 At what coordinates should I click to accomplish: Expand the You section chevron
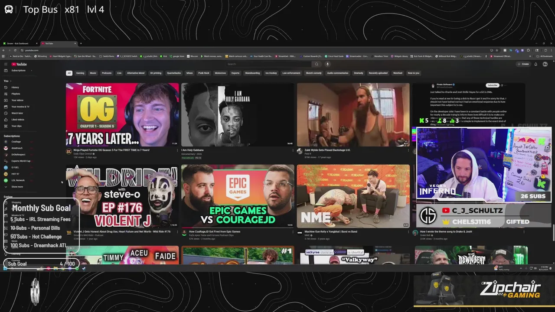[11, 81]
